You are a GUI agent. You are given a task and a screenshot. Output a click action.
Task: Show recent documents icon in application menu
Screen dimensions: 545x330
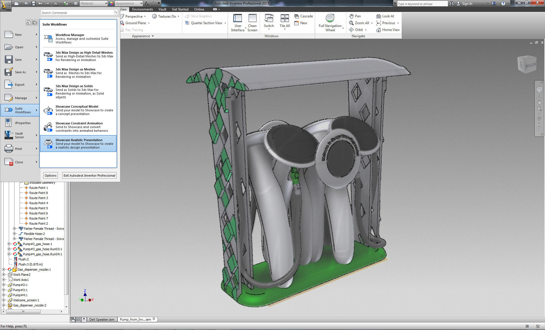coord(29,22)
